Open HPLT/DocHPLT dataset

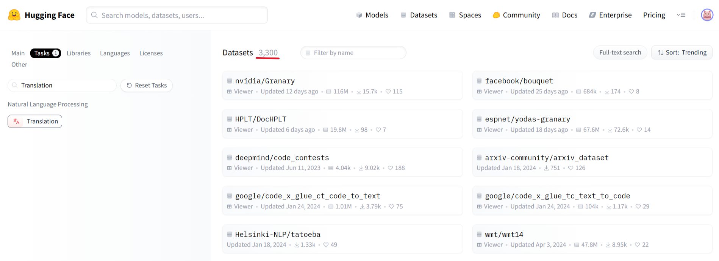tap(342, 124)
